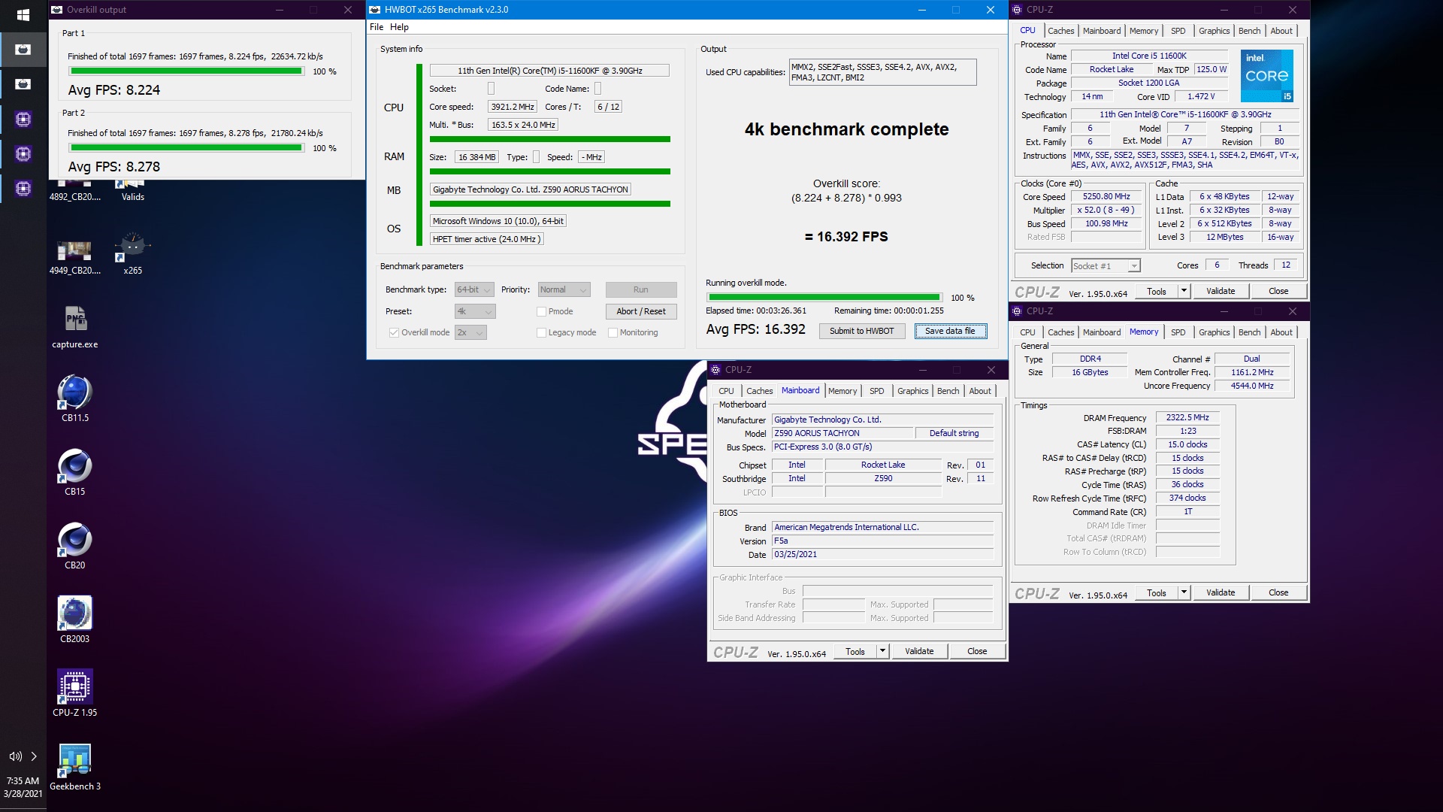This screenshot has width=1443, height=812.
Task: Click the Overkill output window title icon
Action: coord(57,10)
